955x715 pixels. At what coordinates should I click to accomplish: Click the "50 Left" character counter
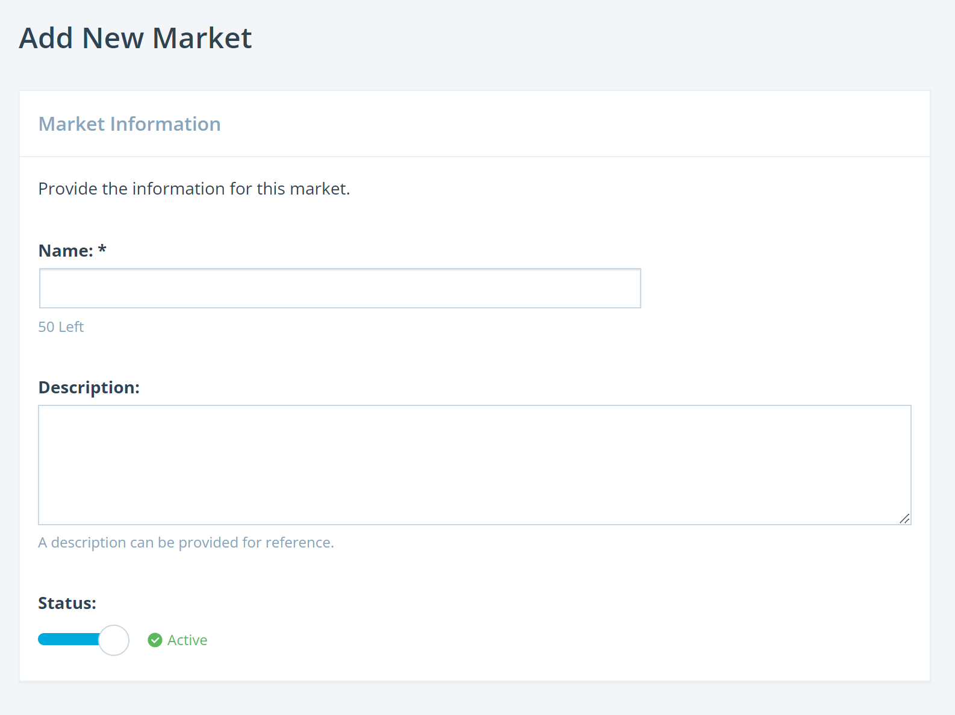(61, 327)
